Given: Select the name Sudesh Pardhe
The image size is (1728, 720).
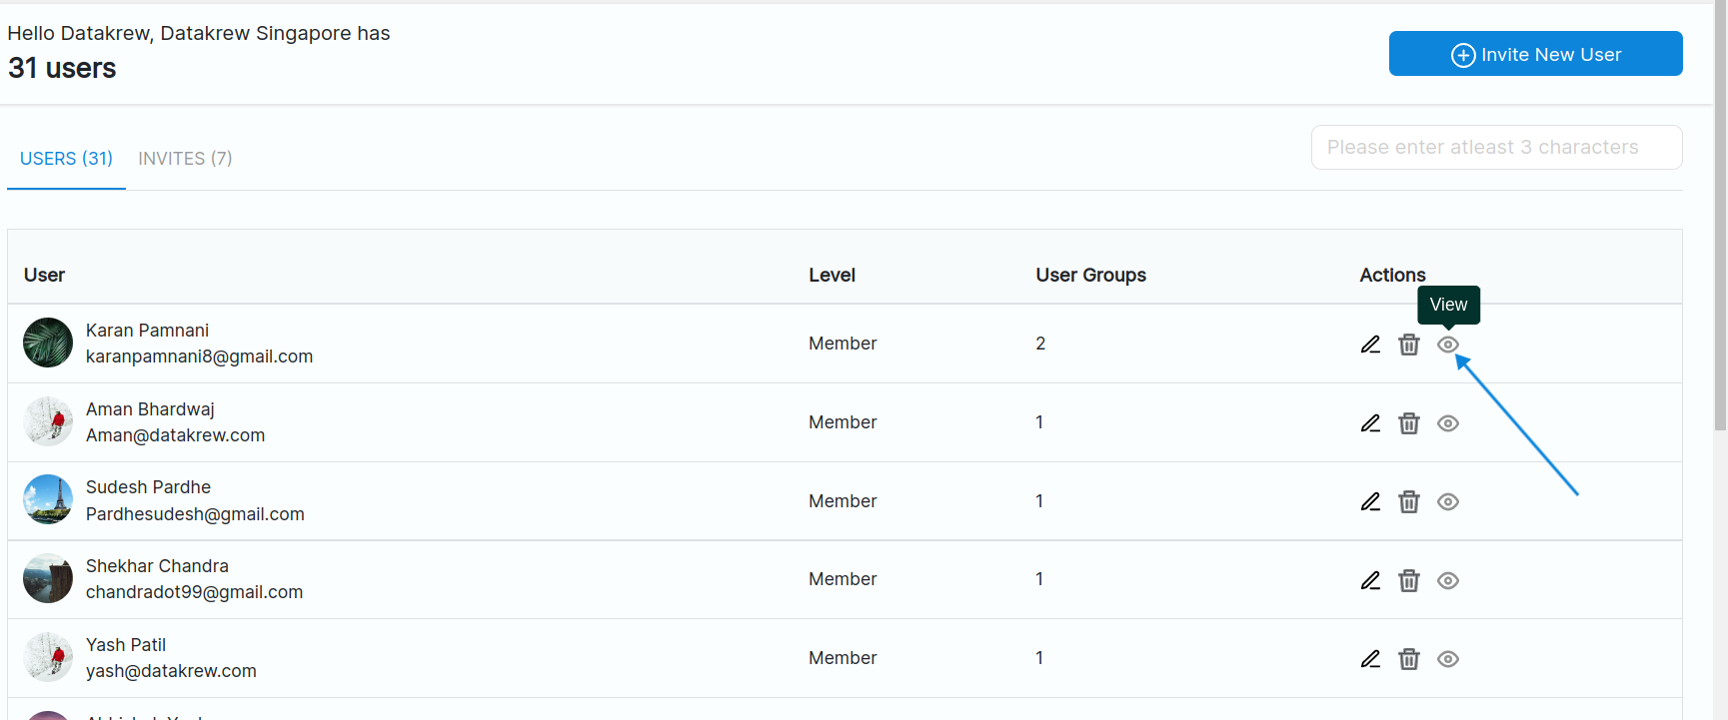Looking at the screenshot, I should click(x=148, y=487).
